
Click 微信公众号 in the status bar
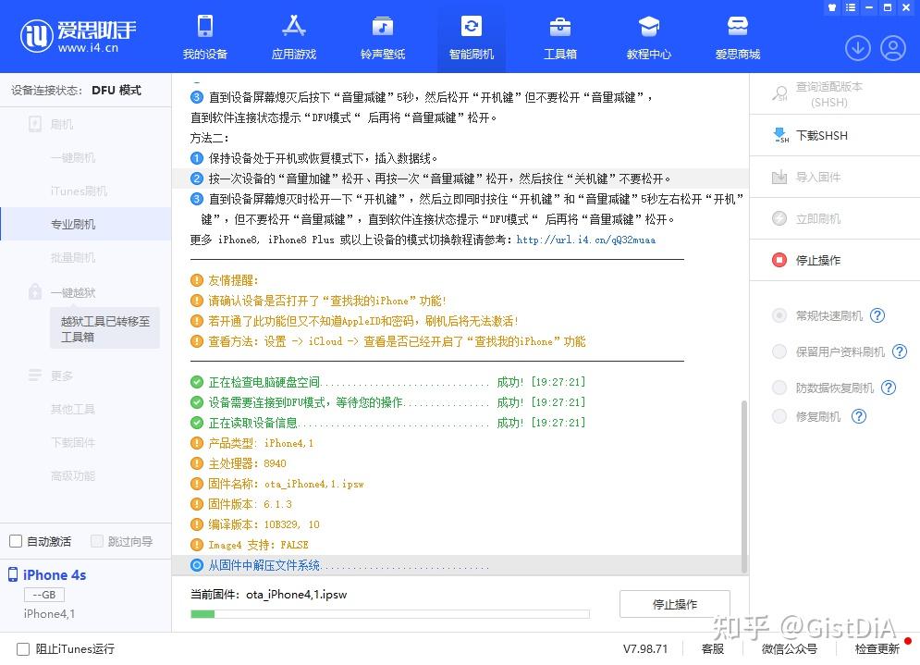tap(789, 648)
